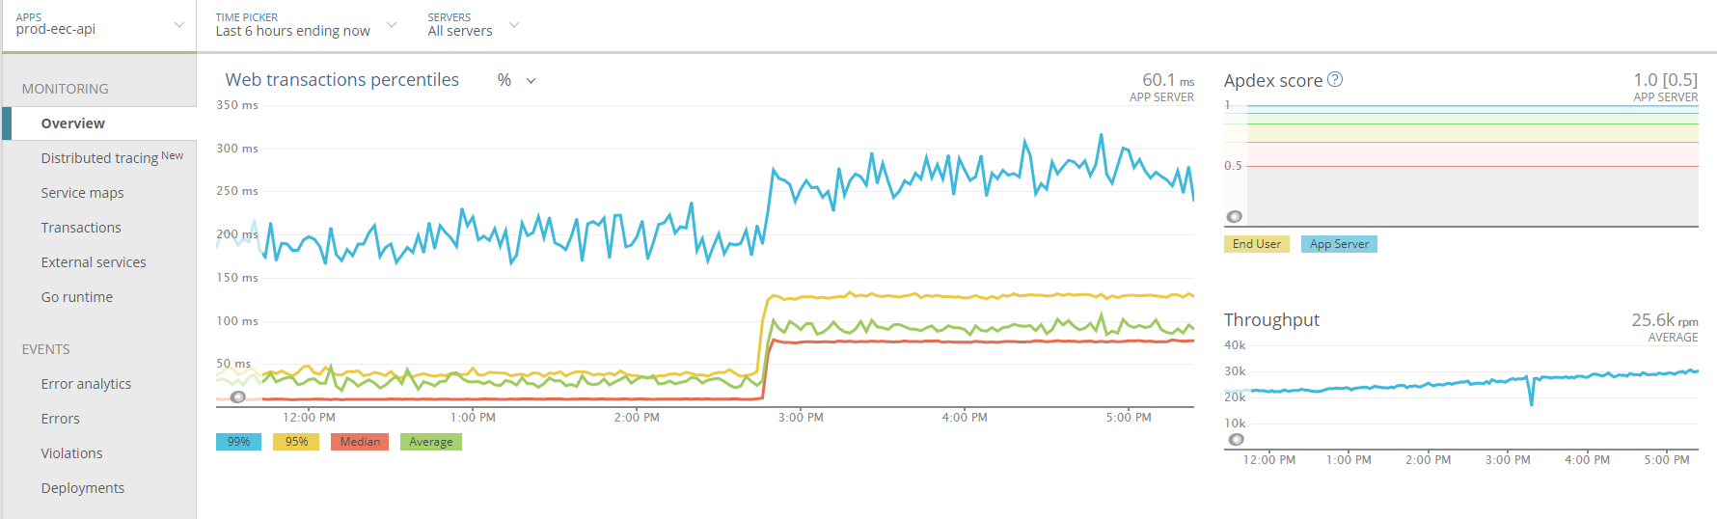Viewport: 1717px width, 519px height.
Task: Toggle the App Server Apdex legend
Action: point(1339,244)
